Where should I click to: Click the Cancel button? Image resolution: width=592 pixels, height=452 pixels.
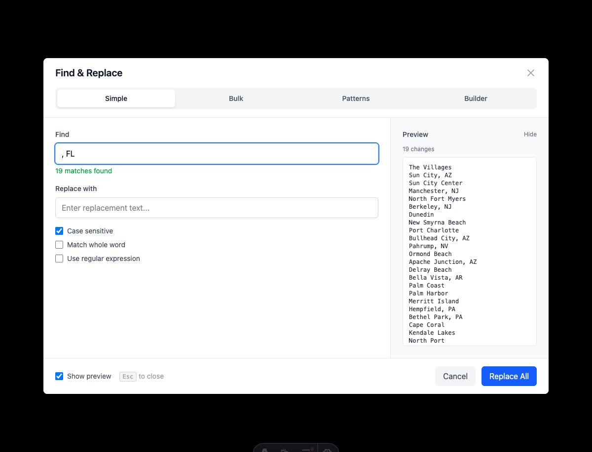click(x=455, y=376)
